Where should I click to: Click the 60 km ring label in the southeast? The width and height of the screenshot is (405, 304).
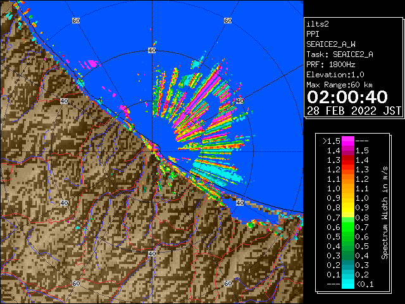coord(228,283)
